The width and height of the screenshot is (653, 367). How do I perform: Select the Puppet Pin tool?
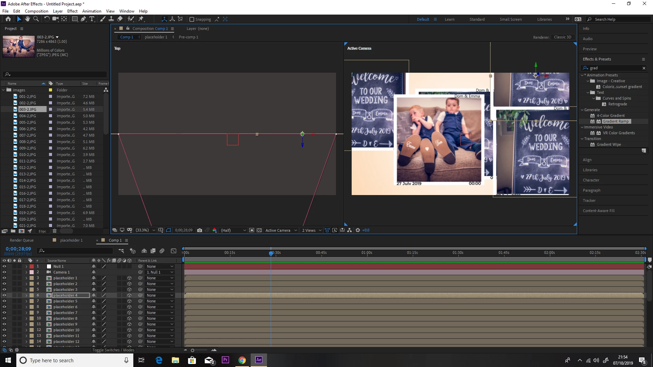[141, 19]
